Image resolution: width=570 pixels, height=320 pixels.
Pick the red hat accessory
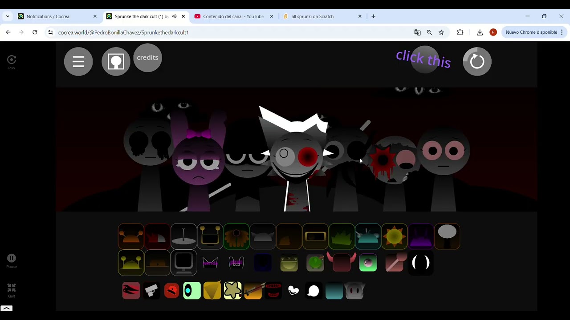(x=172, y=291)
